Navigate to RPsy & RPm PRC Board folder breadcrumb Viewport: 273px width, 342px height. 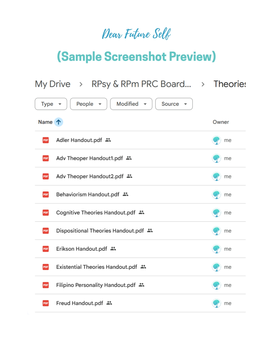141,84
